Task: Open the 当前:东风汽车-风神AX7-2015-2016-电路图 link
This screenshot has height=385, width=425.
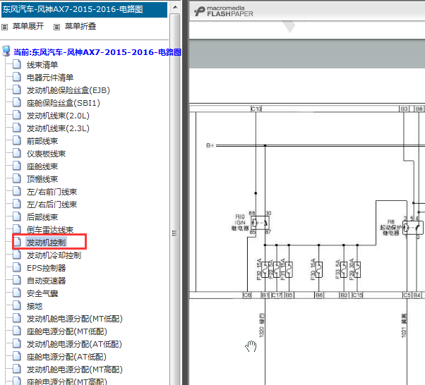Action: tap(97, 52)
